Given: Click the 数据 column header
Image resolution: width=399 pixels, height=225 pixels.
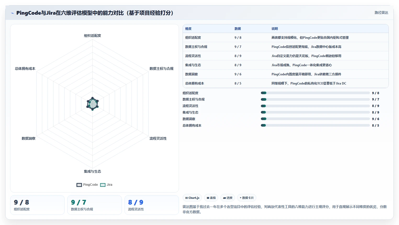Looking at the screenshot, I should [x=238, y=29].
